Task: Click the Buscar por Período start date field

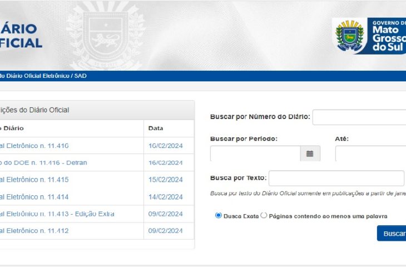Action: click(255, 154)
